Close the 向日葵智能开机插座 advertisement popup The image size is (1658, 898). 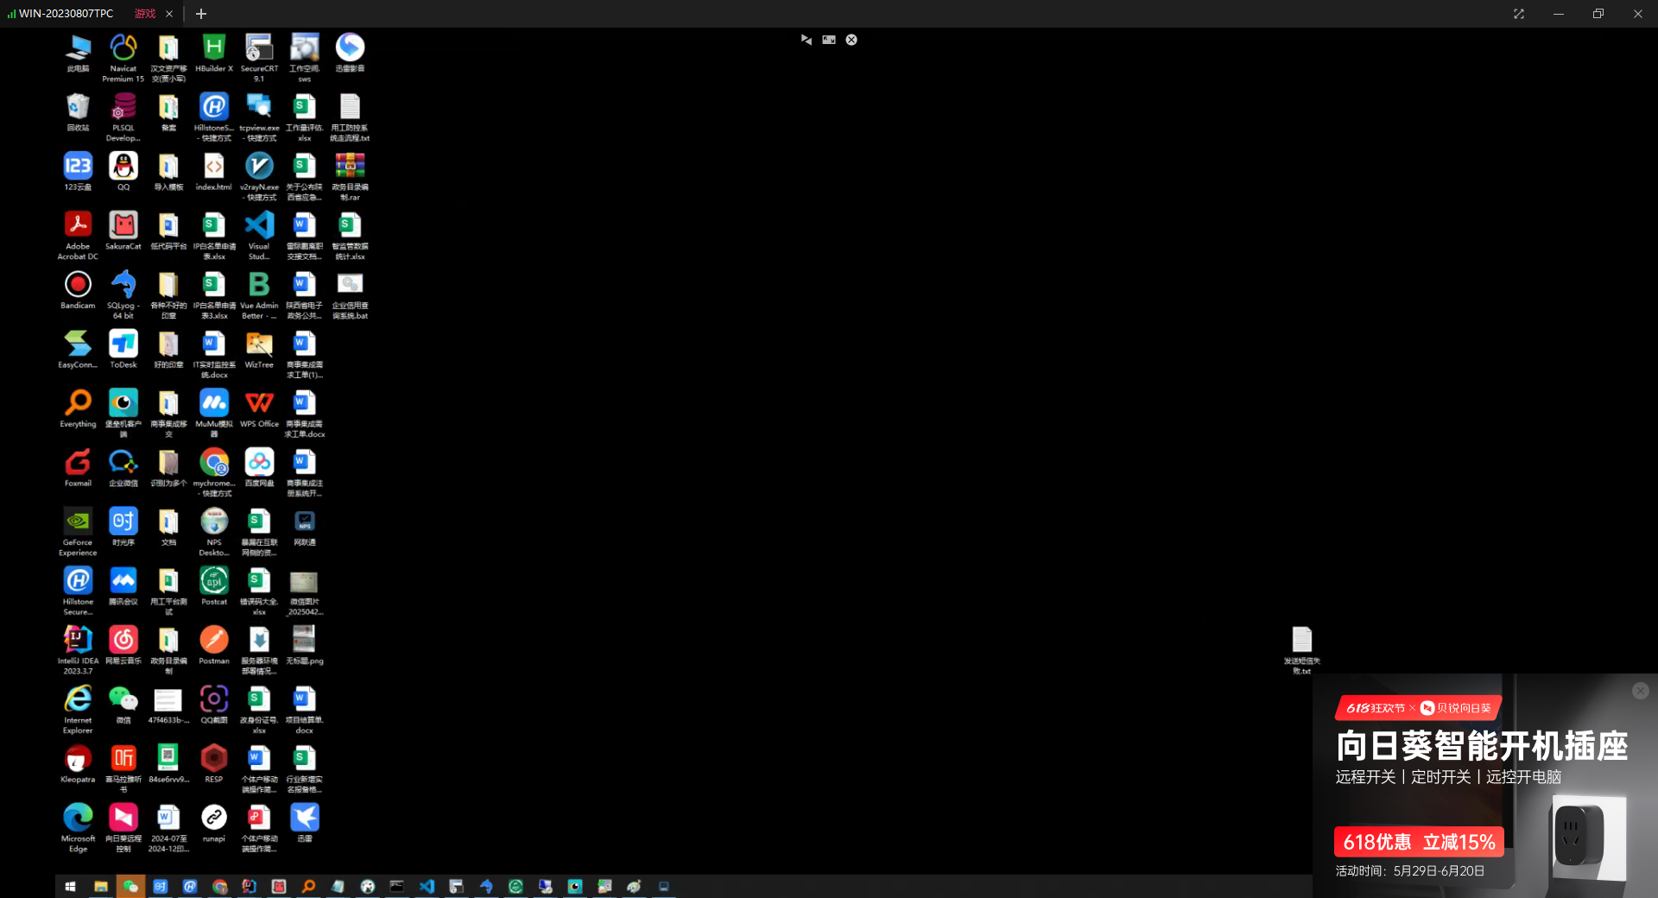pos(1641,691)
